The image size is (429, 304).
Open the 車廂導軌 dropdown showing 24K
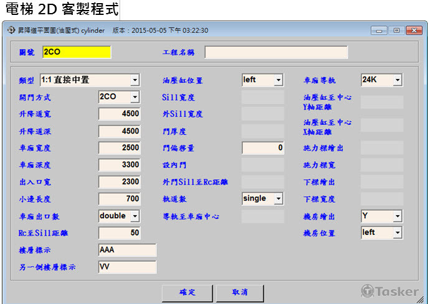pyautogui.click(x=382, y=80)
